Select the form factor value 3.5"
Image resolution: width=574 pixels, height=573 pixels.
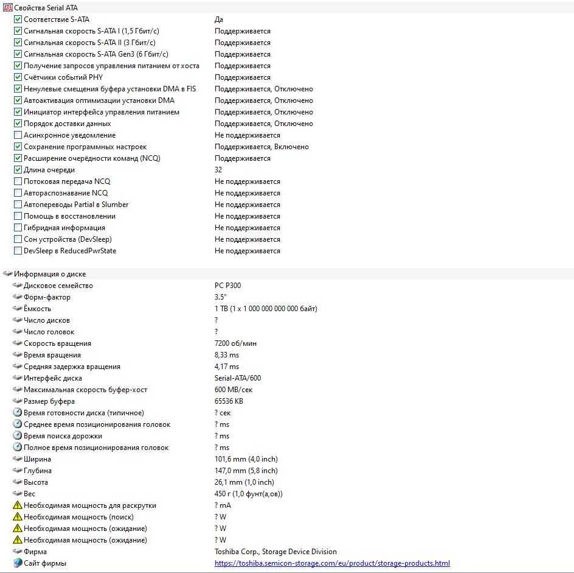tap(220, 297)
